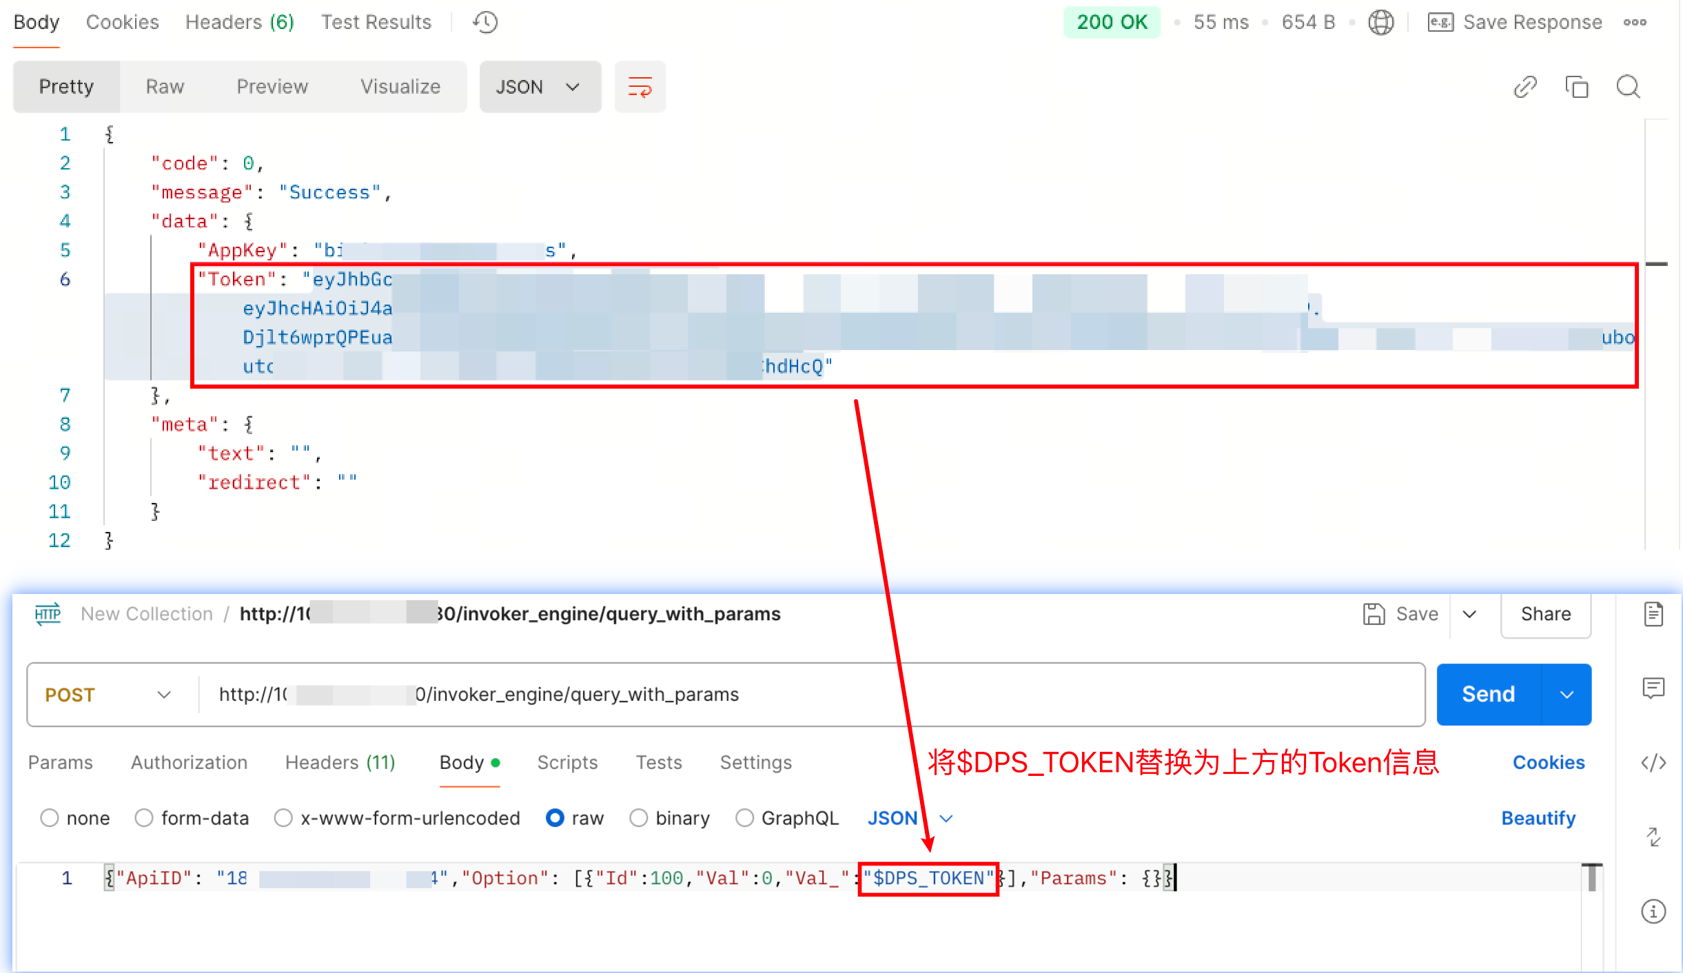Switch to Raw view
Viewport: 1683px width, 973px height.
(x=165, y=87)
